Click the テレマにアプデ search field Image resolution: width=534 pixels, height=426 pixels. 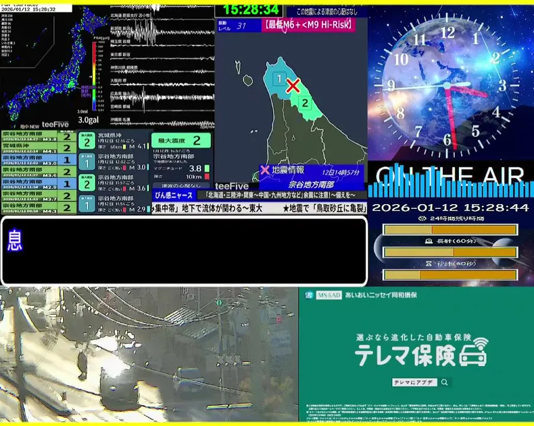click(x=415, y=382)
